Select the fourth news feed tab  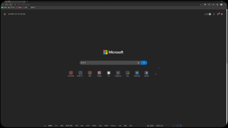coord(69,126)
